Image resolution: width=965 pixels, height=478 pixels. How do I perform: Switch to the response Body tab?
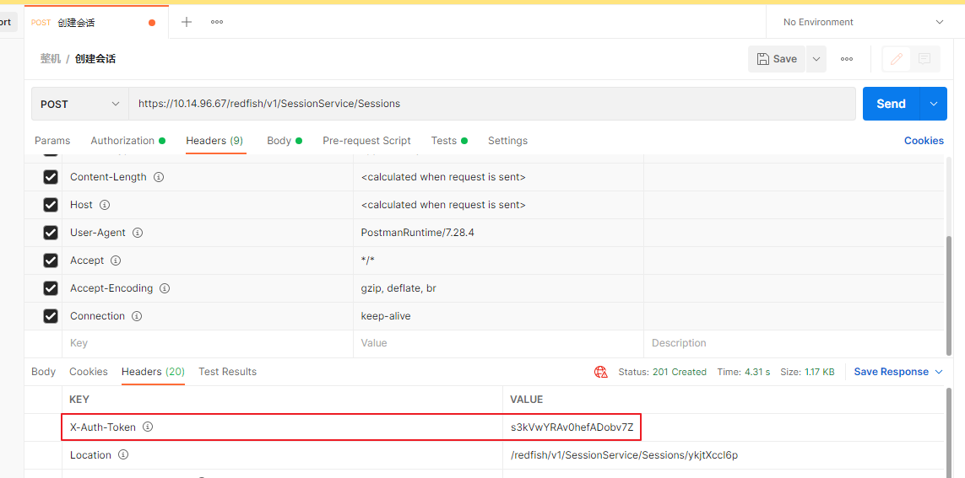[43, 372]
